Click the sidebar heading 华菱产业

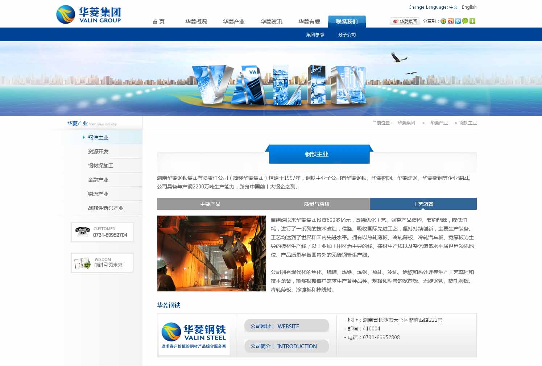(77, 123)
